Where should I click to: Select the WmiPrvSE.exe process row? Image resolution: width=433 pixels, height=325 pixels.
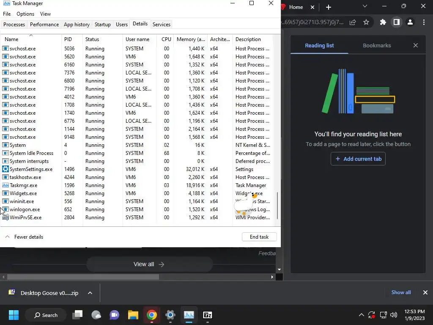tap(137, 217)
